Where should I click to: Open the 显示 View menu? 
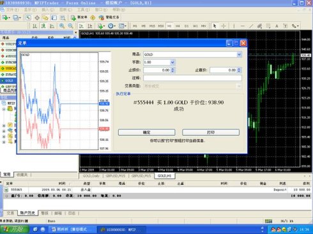pyautogui.click(x=30, y=10)
